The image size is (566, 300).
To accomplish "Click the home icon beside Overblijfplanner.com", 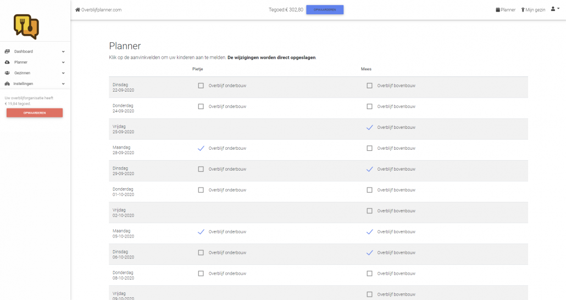I will coord(77,10).
